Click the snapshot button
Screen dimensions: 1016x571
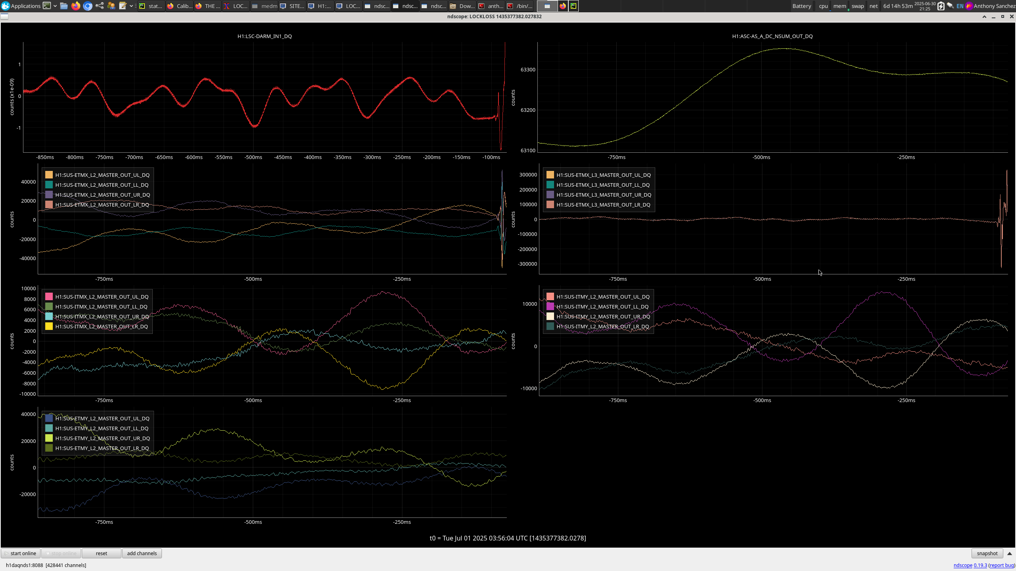987,553
